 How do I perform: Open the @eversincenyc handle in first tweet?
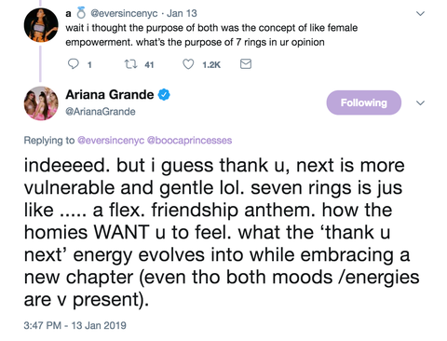click(124, 13)
